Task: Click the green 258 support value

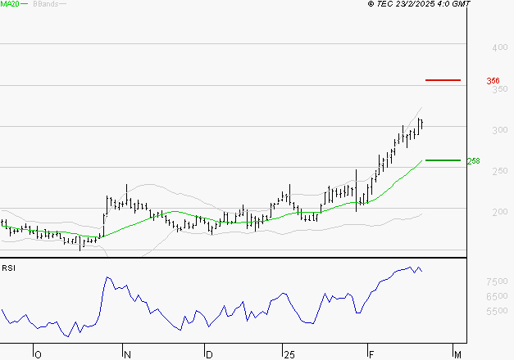Action: point(473,161)
